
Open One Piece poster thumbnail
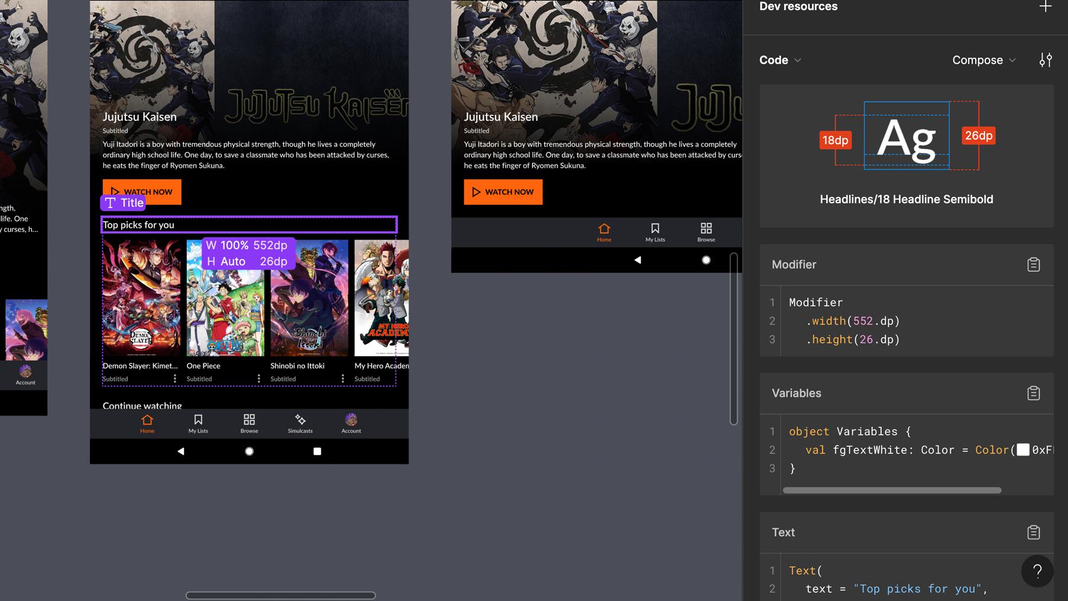click(x=225, y=298)
